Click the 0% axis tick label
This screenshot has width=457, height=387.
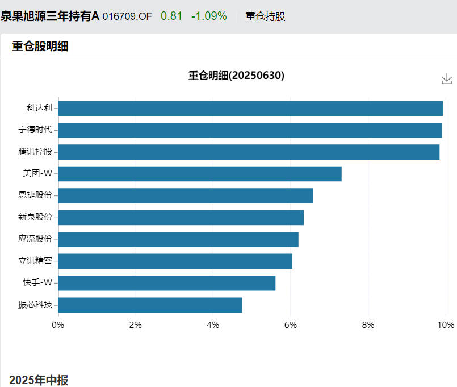(x=58, y=325)
